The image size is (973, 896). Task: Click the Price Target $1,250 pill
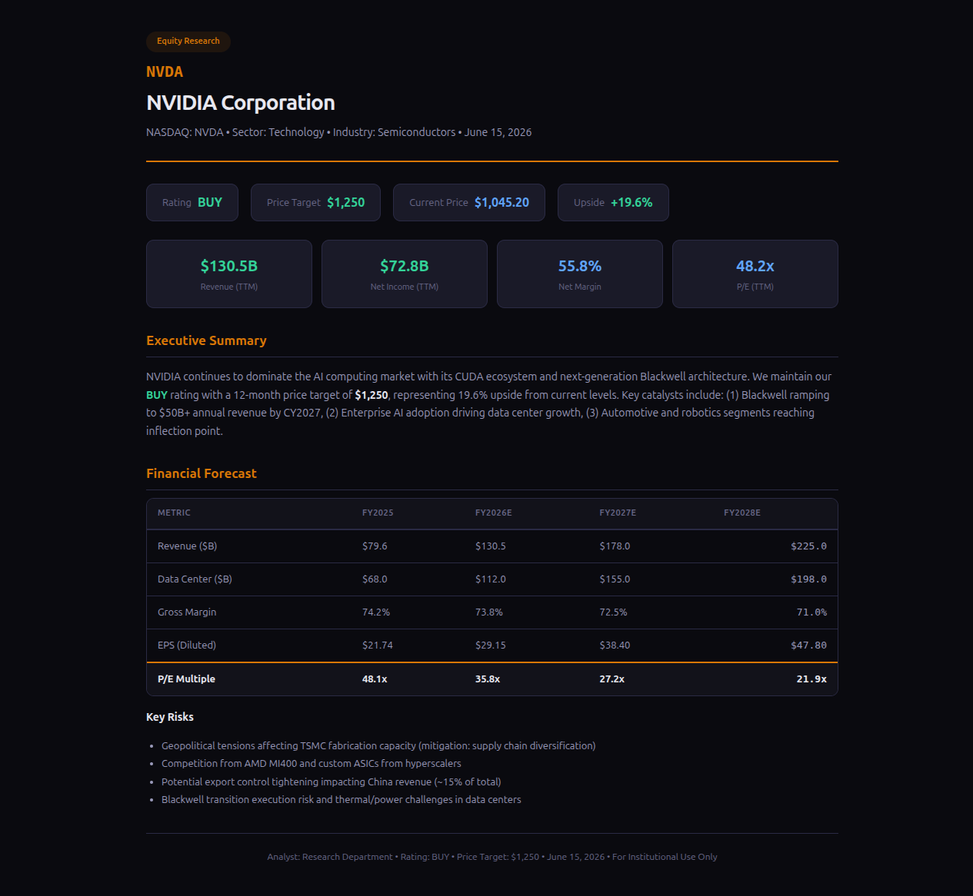(315, 203)
